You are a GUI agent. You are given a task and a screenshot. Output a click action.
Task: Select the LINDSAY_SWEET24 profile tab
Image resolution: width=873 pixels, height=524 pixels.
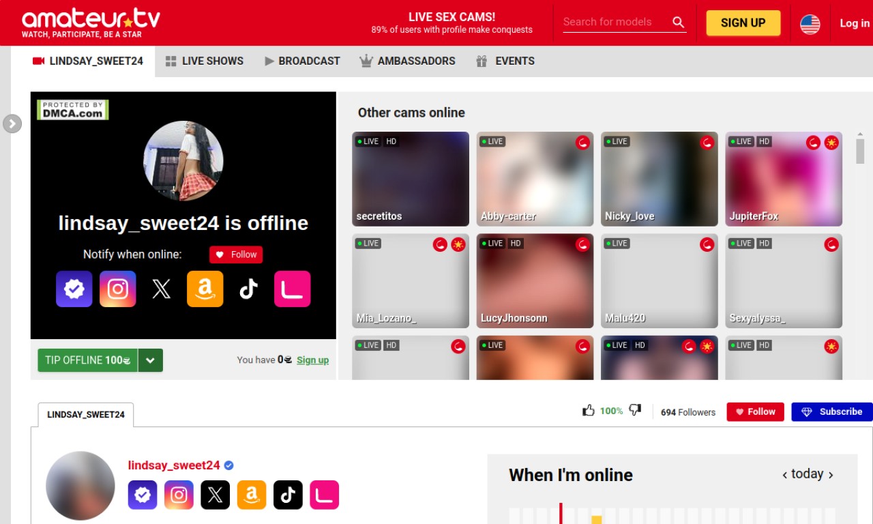(86, 415)
